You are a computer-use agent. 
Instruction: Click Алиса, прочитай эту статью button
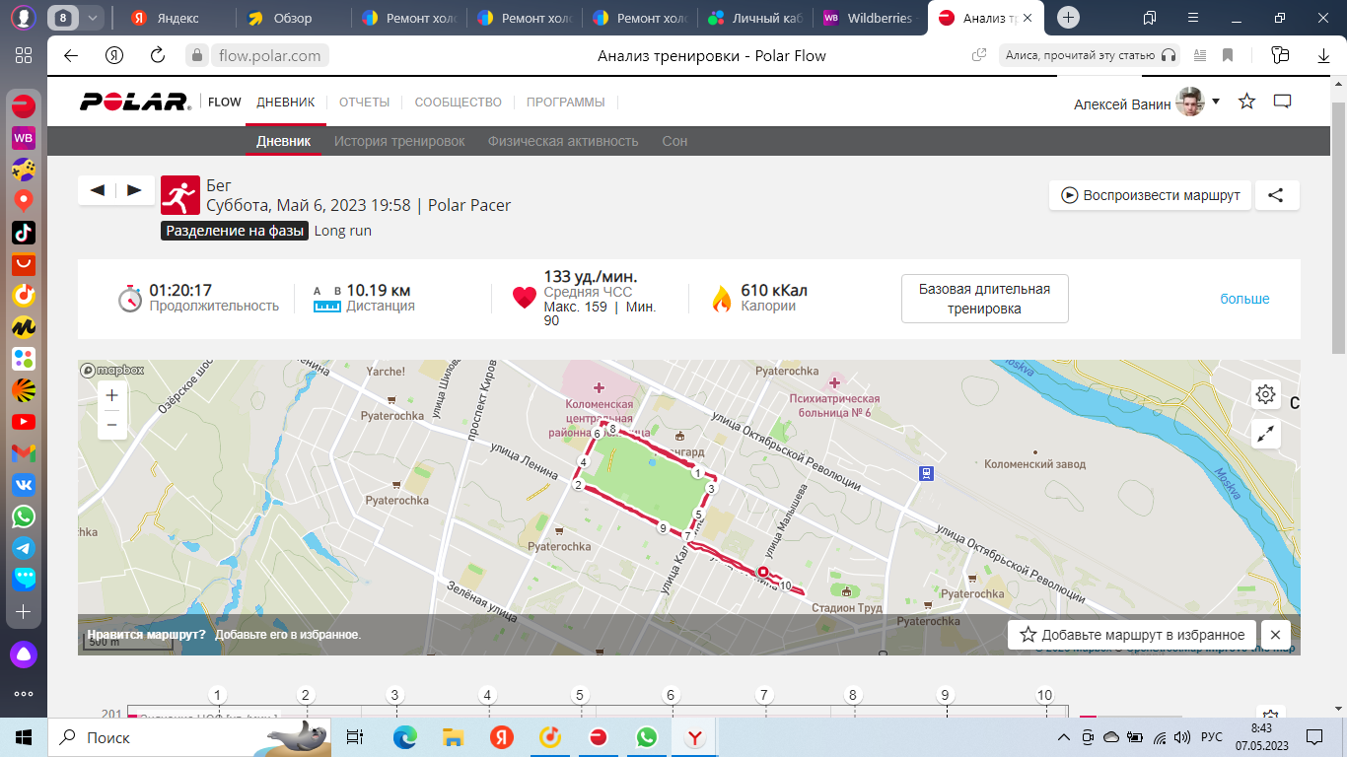(x=1090, y=55)
